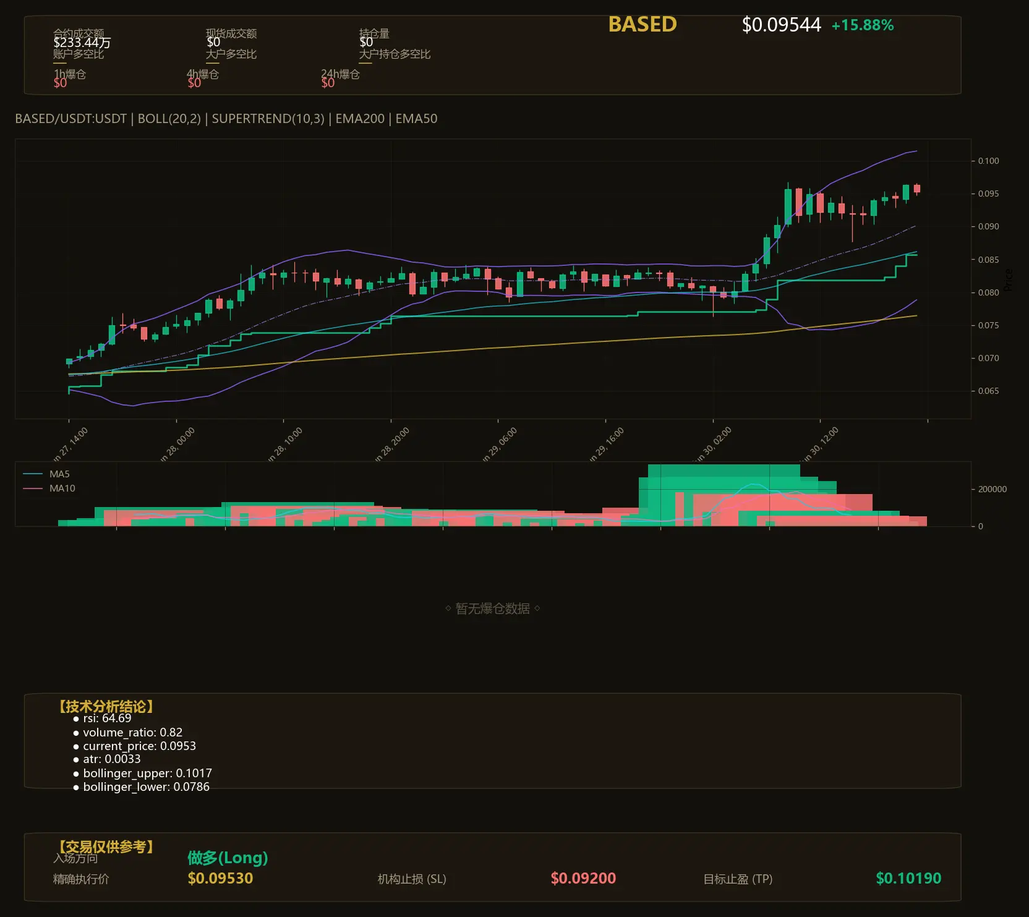Viewport: 1029px width, 917px height.
Task: Toggle the MA10 legend entry
Action: click(49, 488)
